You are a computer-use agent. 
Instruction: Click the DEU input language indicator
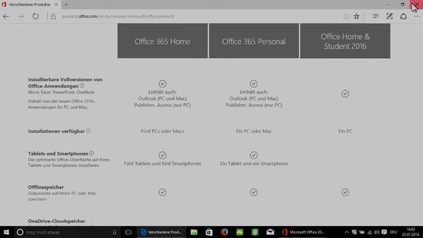(x=394, y=232)
